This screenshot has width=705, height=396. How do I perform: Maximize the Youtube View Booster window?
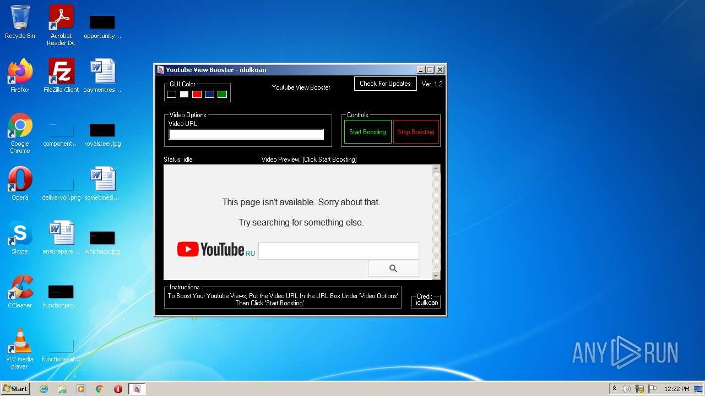pyautogui.click(x=430, y=70)
